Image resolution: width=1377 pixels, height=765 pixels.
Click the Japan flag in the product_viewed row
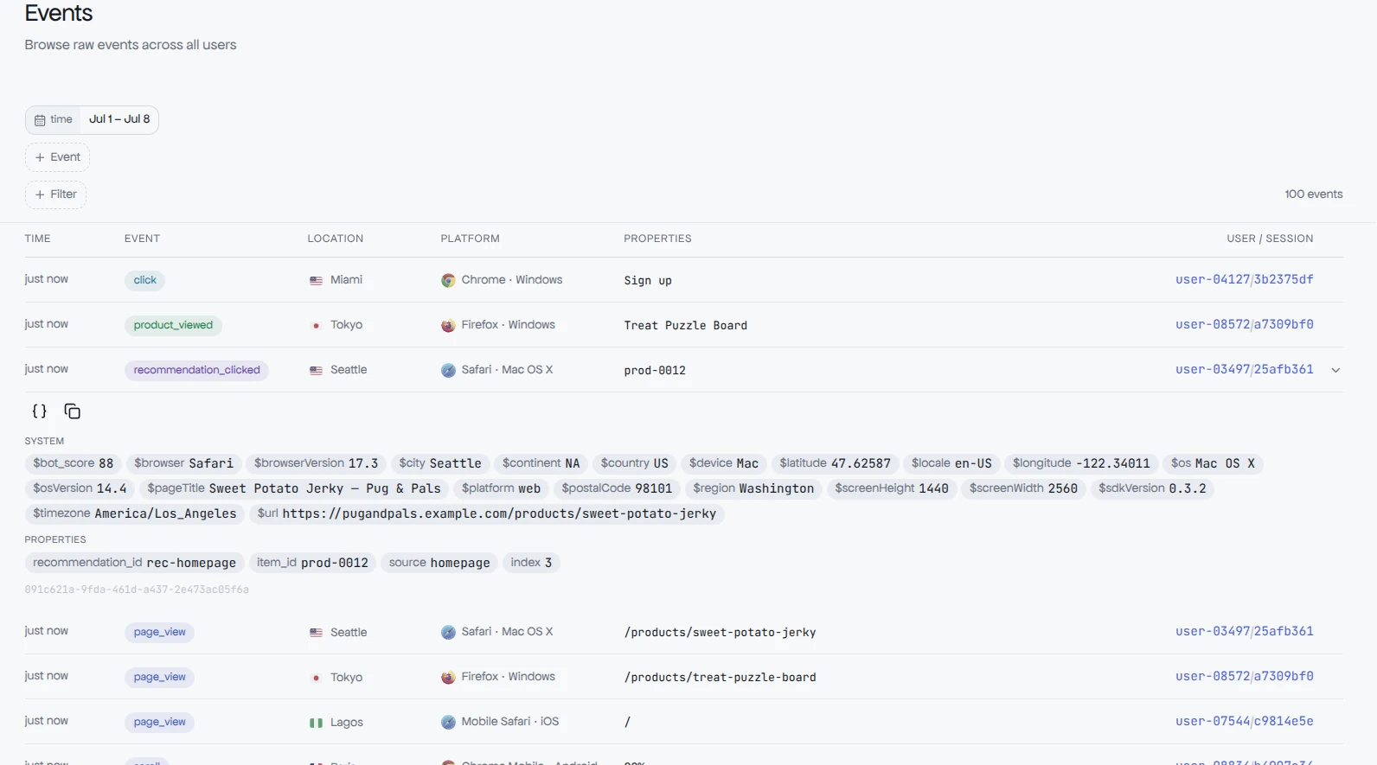click(316, 326)
